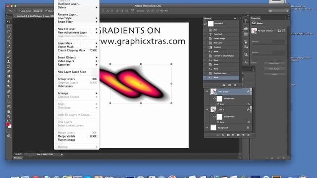Choose Rename Layer... from the menu

pos(77,14)
